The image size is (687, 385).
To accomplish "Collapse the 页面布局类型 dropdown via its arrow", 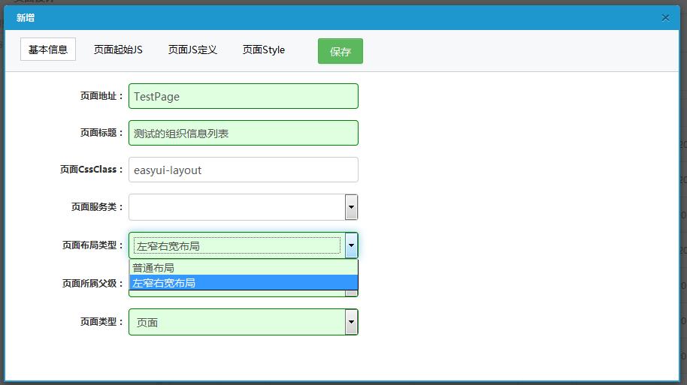I will (x=351, y=245).
